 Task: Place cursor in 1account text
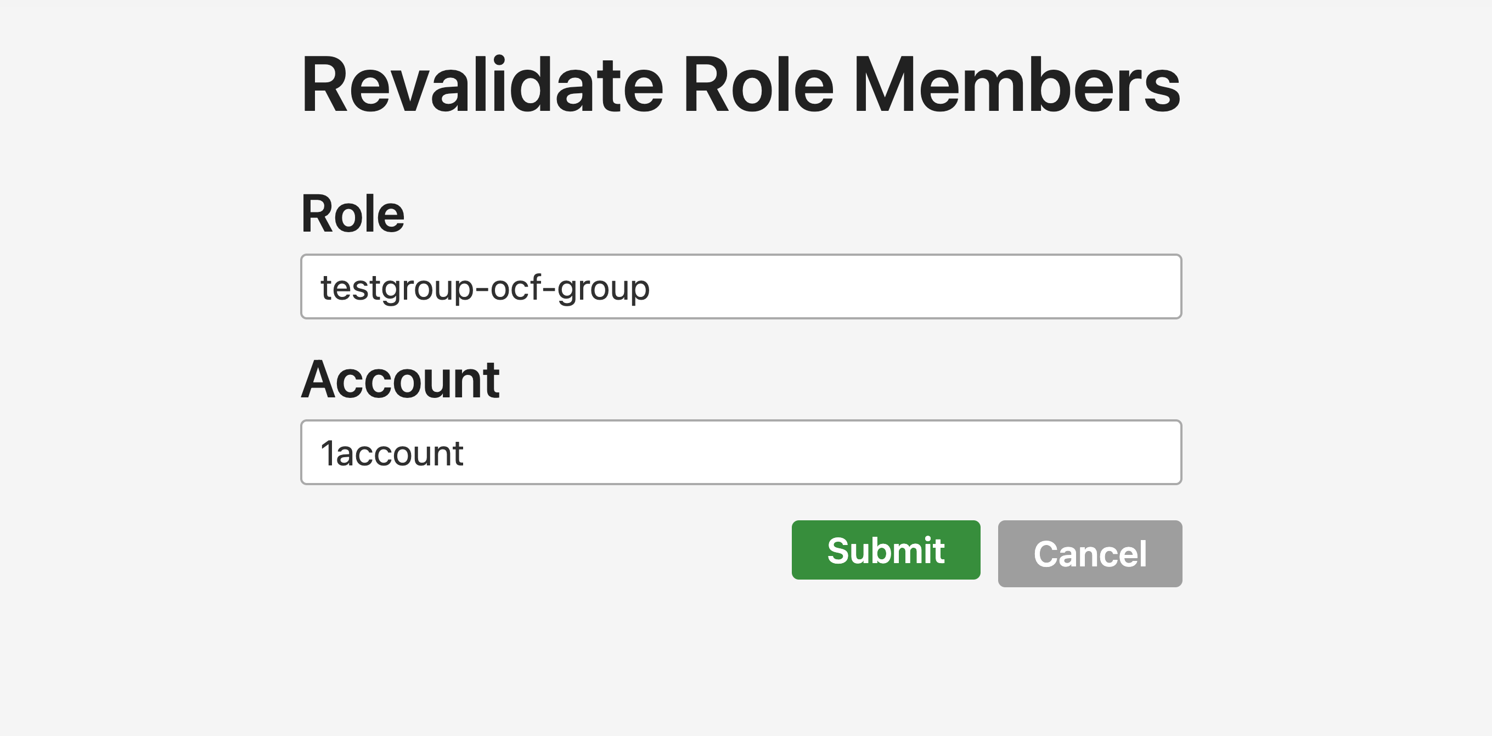point(392,453)
